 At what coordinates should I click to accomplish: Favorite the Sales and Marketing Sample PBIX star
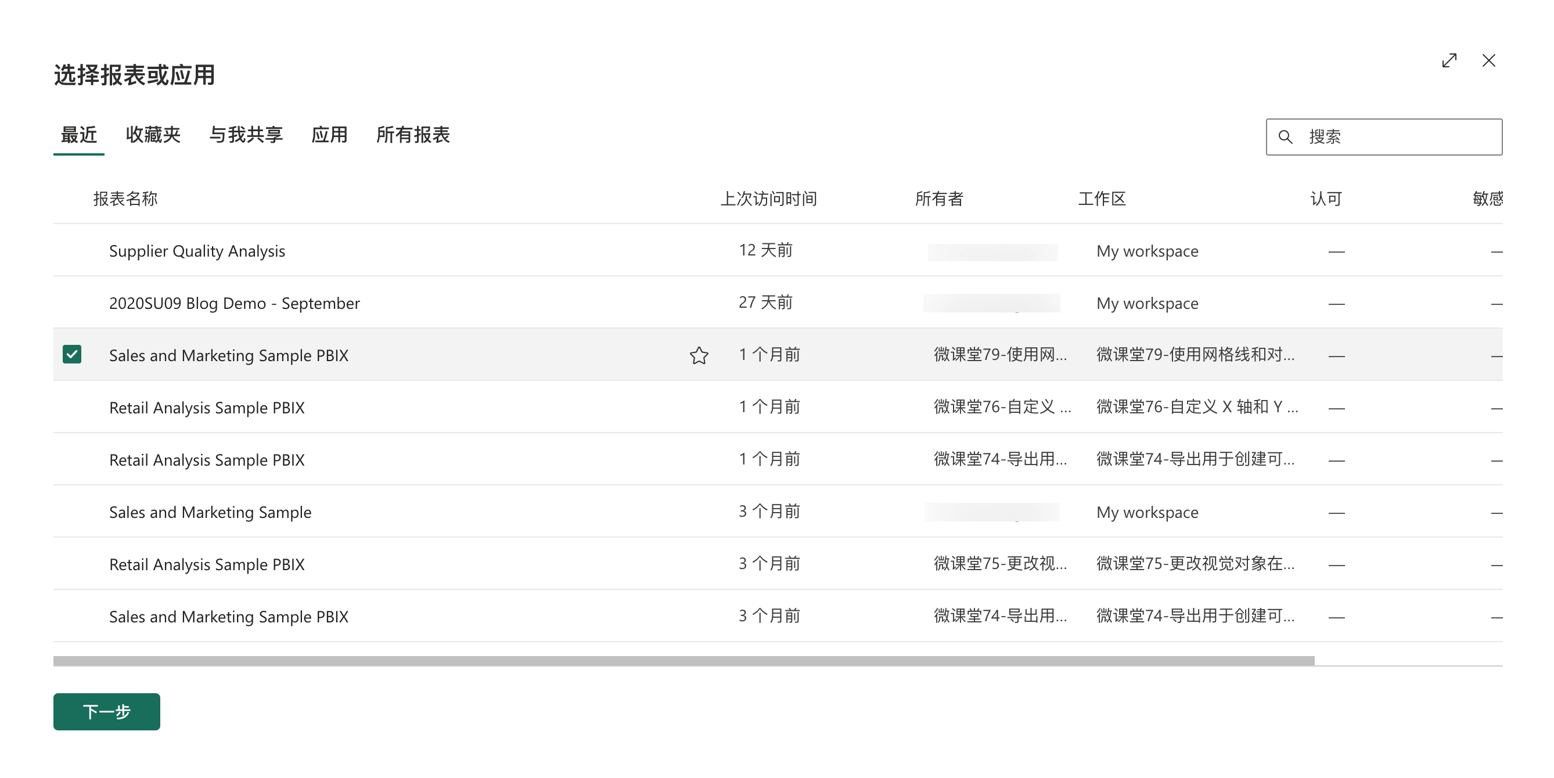click(699, 355)
